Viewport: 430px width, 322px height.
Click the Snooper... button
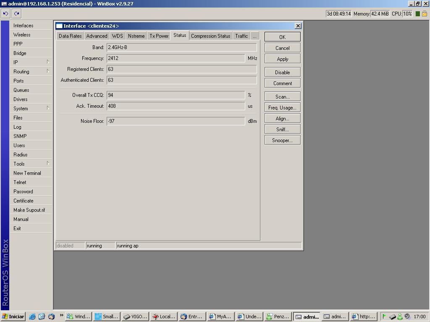pos(283,140)
